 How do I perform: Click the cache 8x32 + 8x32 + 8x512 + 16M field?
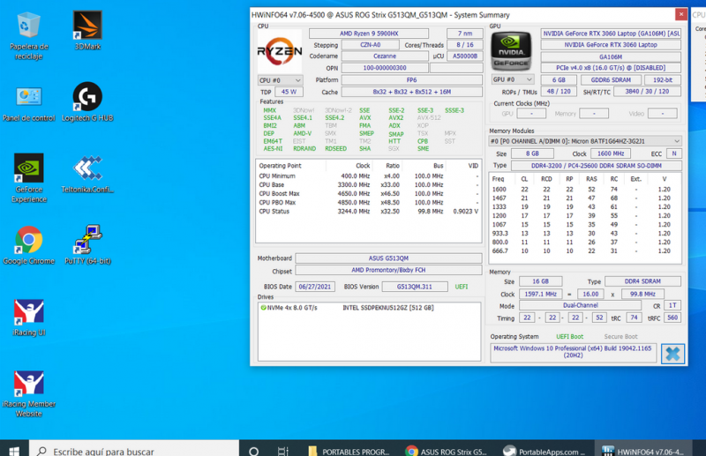[x=411, y=92]
